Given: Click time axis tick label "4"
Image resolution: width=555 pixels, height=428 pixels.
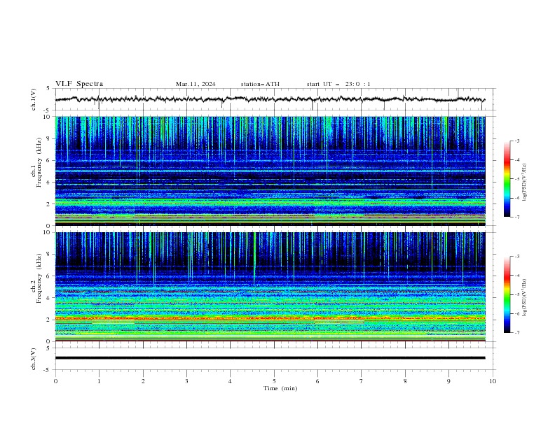Looking at the screenshot, I should point(230,381).
